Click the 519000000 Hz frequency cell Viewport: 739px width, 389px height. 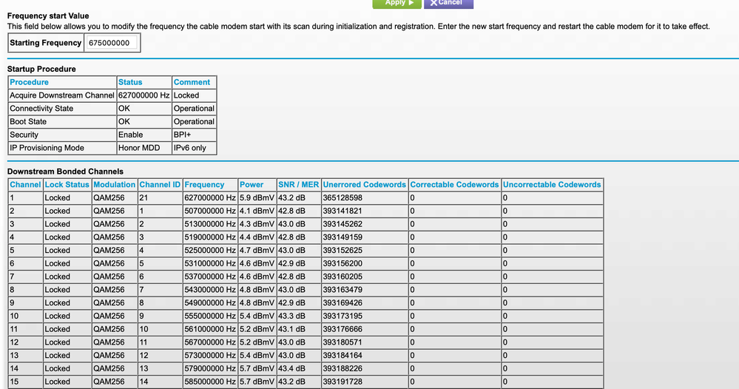click(210, 237)
